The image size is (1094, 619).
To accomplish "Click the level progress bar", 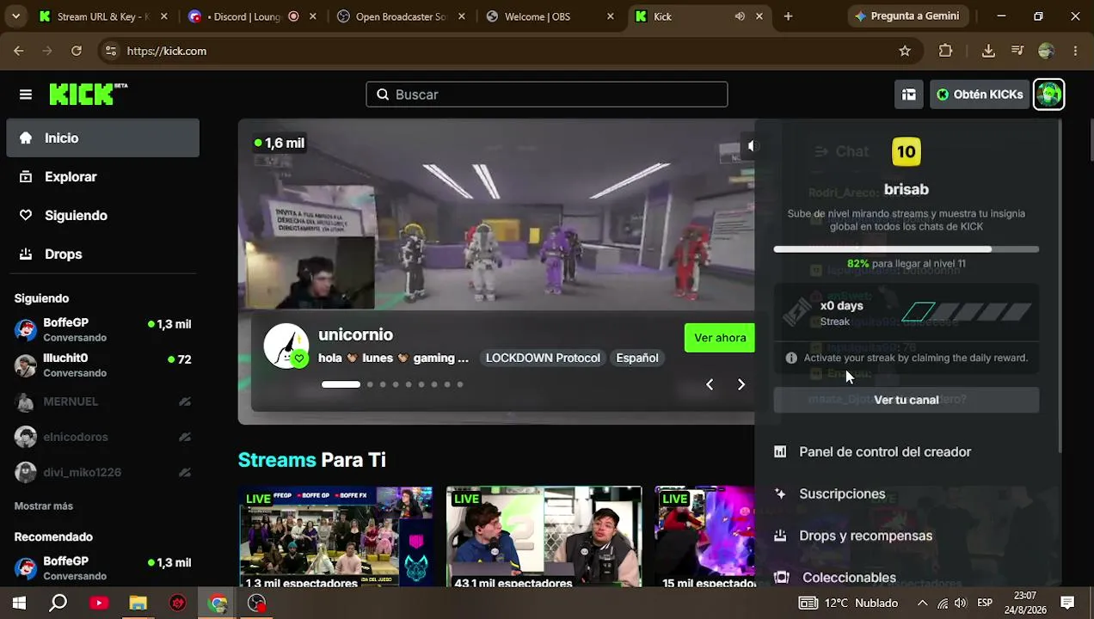I will (907, 249).
